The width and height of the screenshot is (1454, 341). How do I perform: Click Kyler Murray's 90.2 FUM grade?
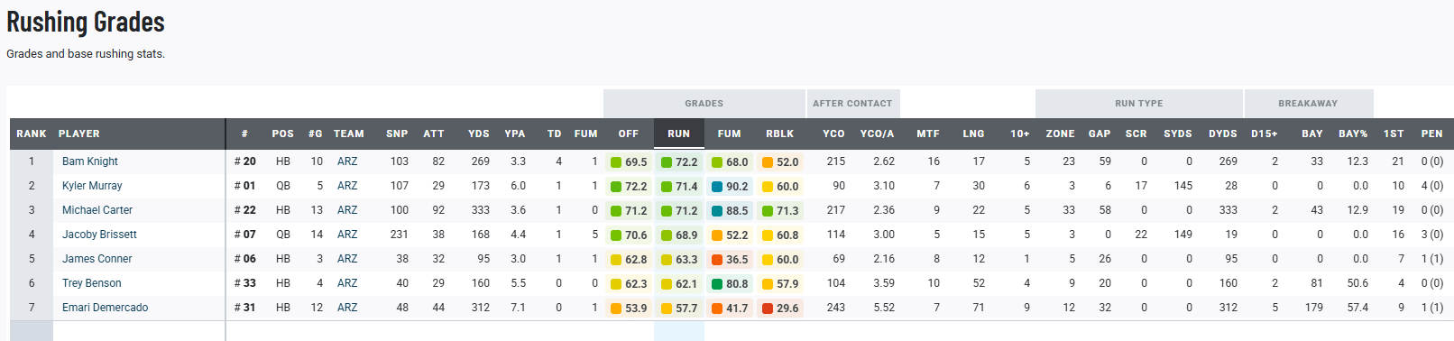tap(730, 187)
